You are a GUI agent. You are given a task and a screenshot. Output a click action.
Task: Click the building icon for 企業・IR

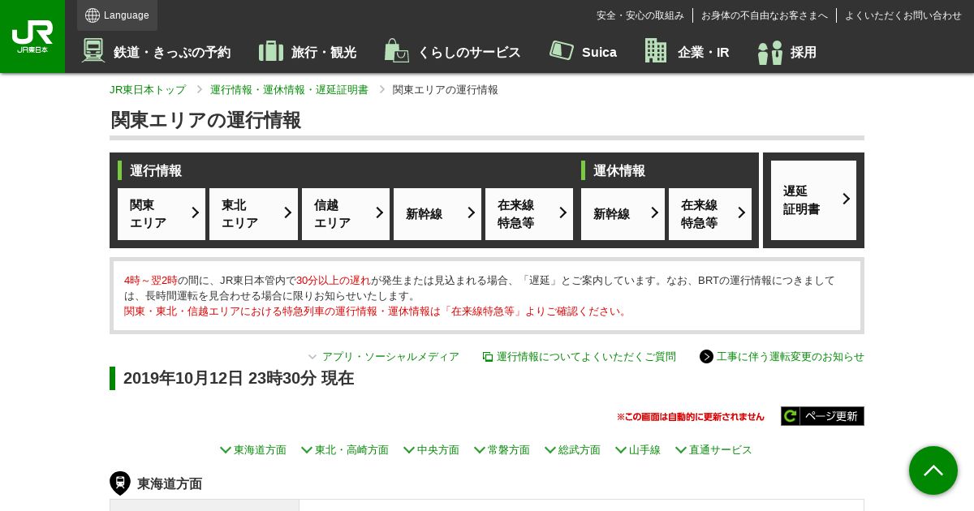point(656,50)
